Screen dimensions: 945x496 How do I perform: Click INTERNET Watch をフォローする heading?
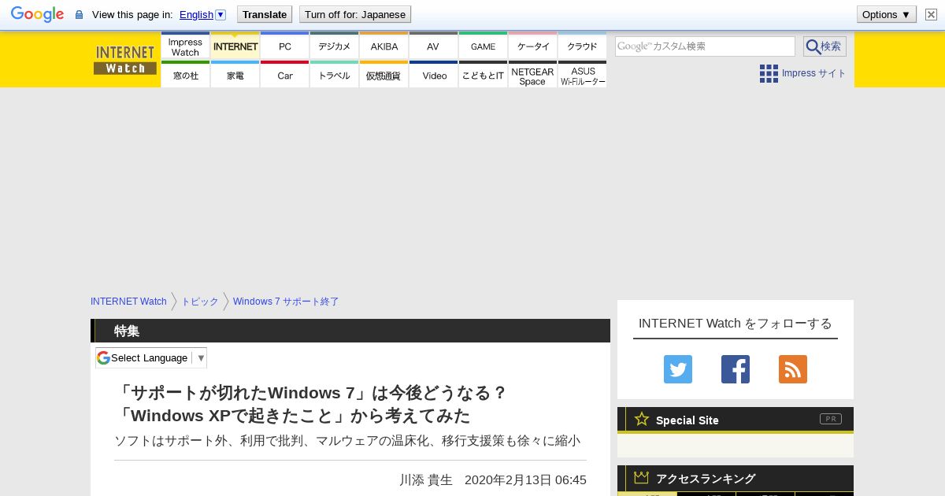click(x=736, y=323)
